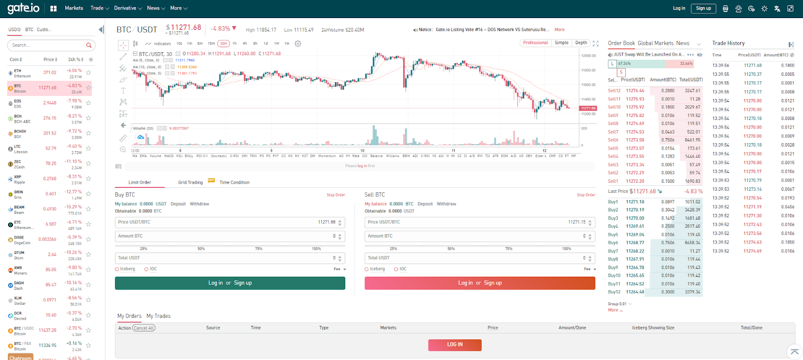Open the Trade dropdown menu
Screen dimensions: 803x360
(x=99, y=8)
